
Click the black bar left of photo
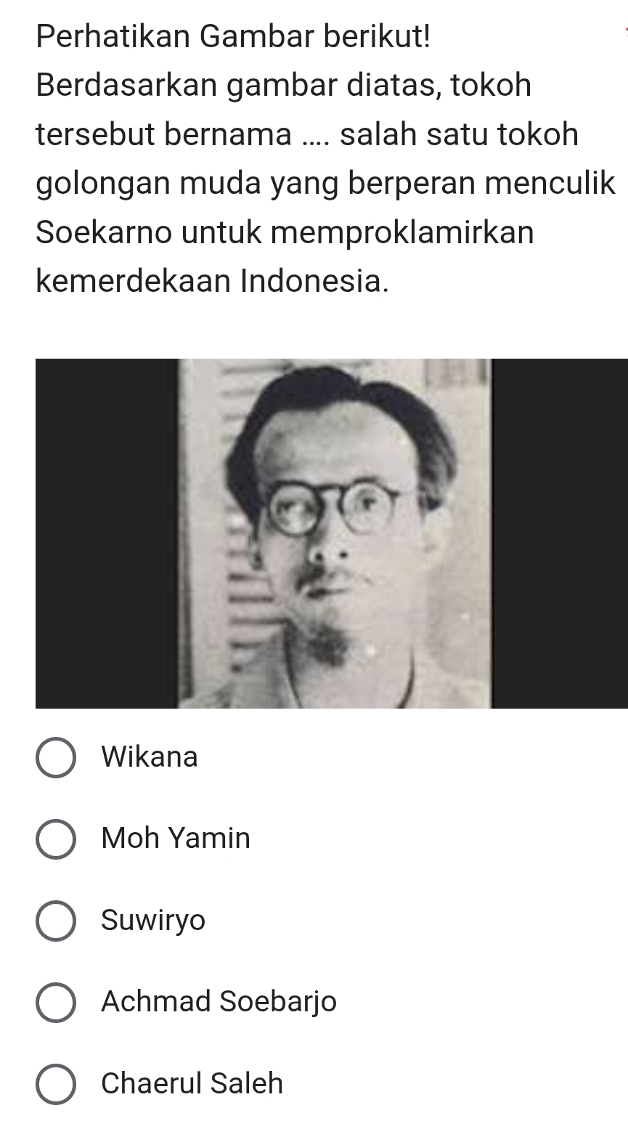(x=107, y=533)
